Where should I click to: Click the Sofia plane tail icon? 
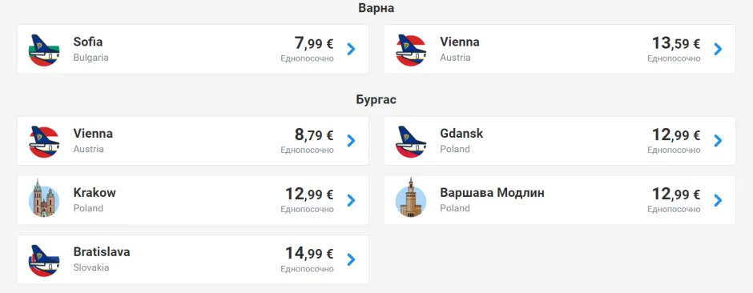[44, 50]
